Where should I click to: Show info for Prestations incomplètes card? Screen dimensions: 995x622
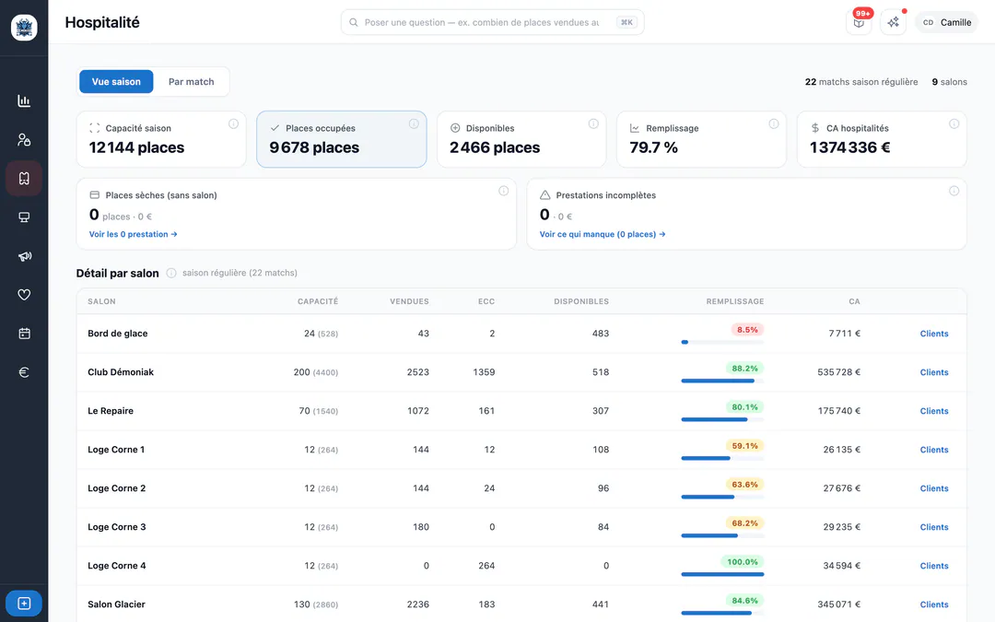tap(954, 191)
